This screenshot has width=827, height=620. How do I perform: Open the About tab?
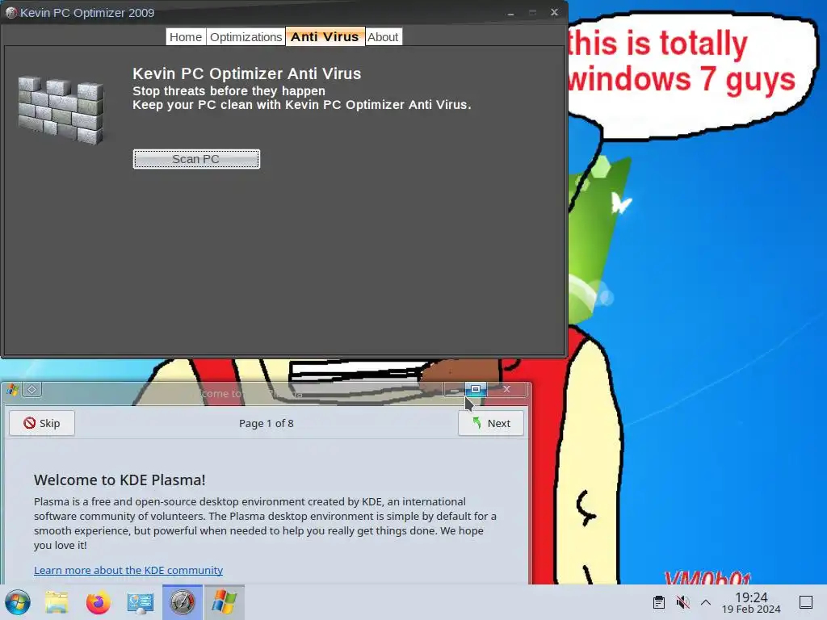pos(383,37)
